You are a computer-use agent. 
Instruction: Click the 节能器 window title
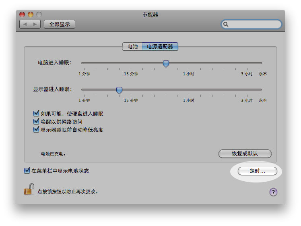(x=150, y=15)
